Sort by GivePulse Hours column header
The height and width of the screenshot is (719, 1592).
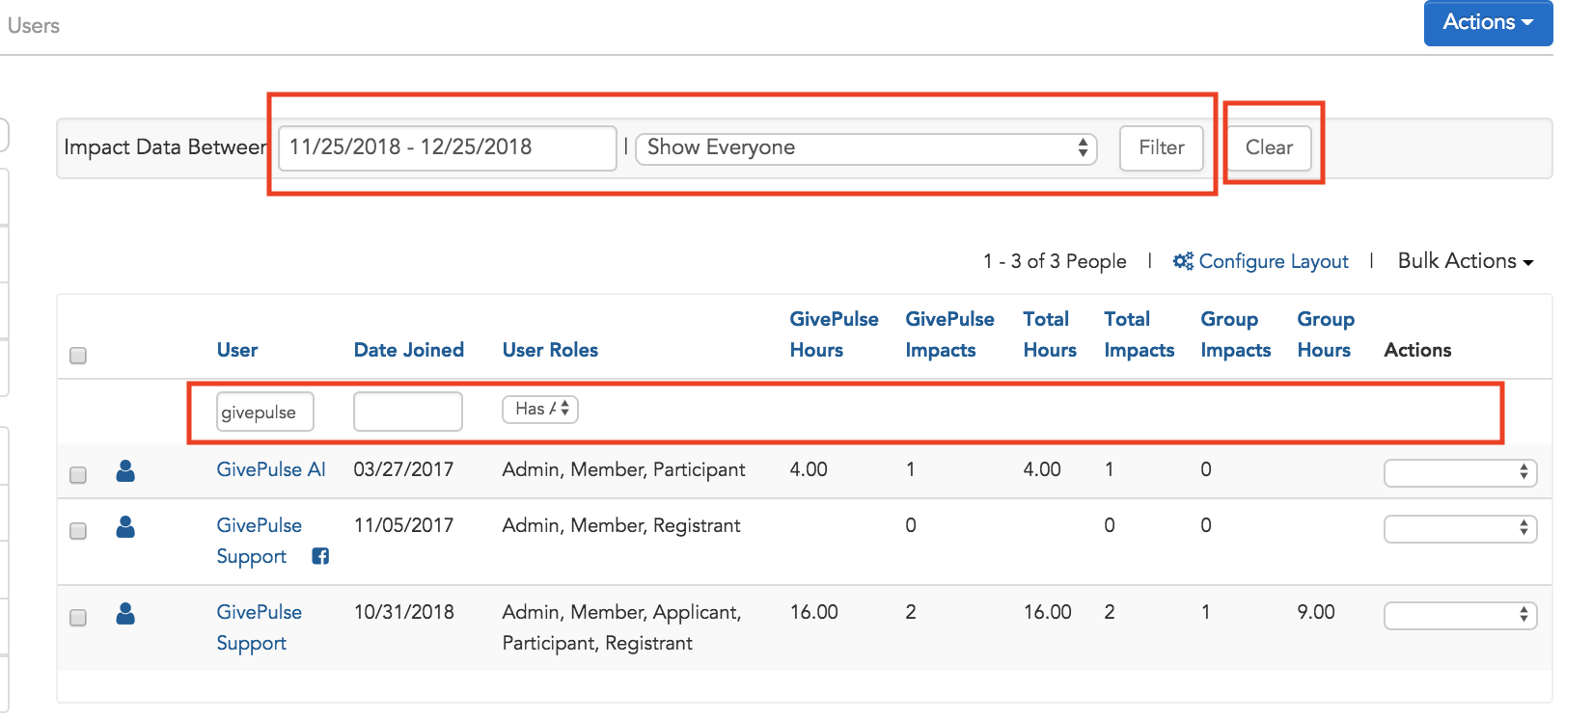click(834, 334)
